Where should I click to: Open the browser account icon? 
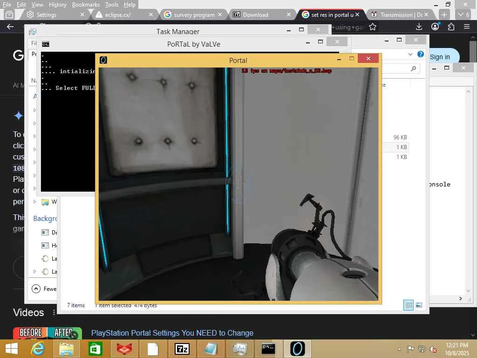pos(435,27)
